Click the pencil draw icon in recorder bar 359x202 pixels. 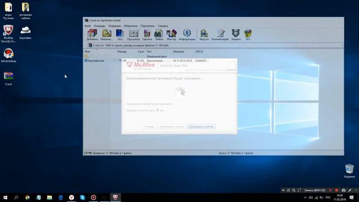point(350,190)
